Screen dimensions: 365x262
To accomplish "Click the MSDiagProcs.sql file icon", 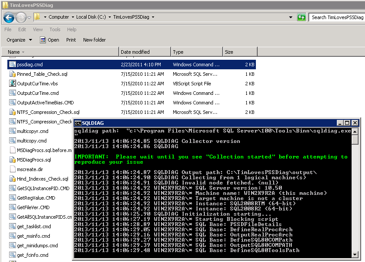I will pos(13,160).
